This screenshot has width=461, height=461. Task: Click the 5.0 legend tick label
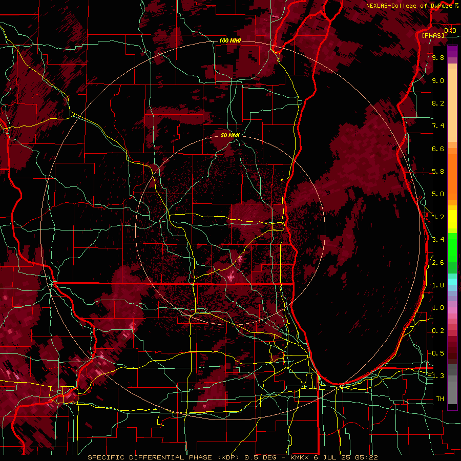point(438,194)
